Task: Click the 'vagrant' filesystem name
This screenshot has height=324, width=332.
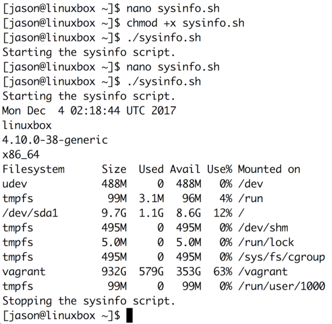Action: (24, 272)
